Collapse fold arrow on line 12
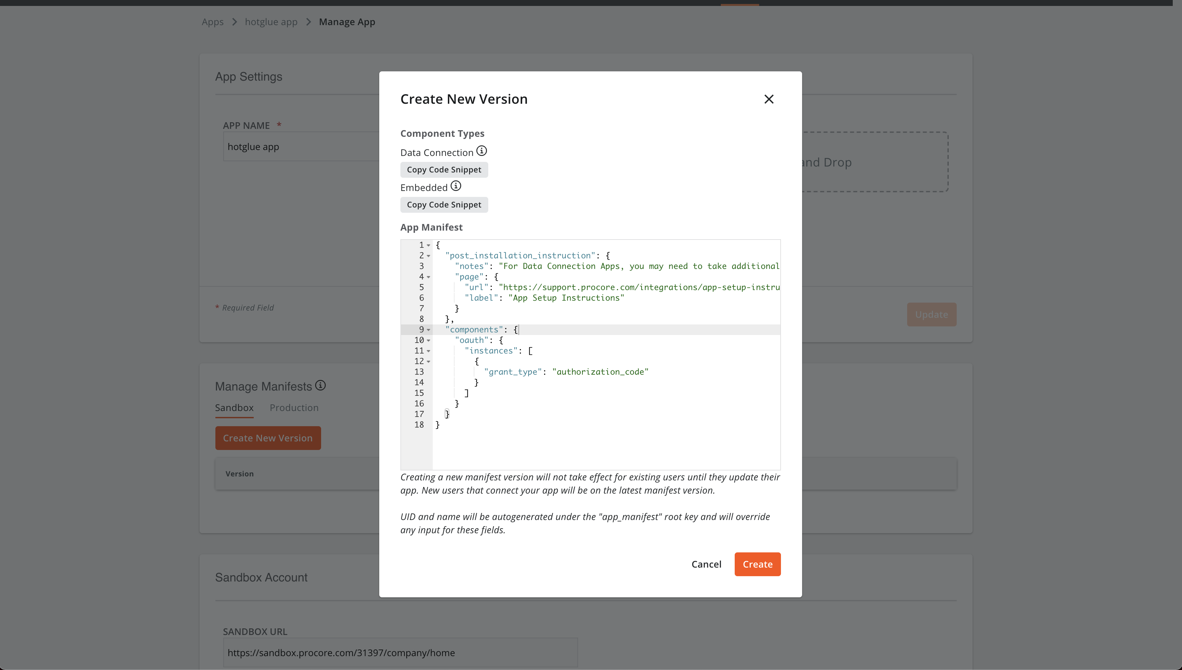This screenshot has width=1182, height=670. [428, 362]
